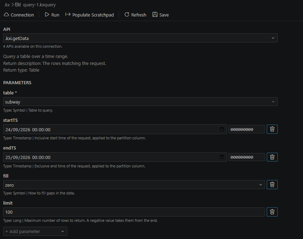
Task: Refresh the query metadata
Action: (x=135, y=15)
